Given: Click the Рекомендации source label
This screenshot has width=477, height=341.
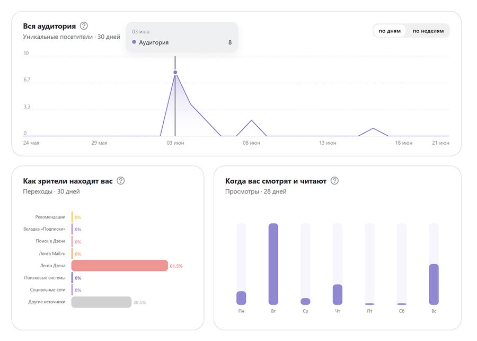Looking at the screenshot, I should pyautogui.click(x=50, y=217).
